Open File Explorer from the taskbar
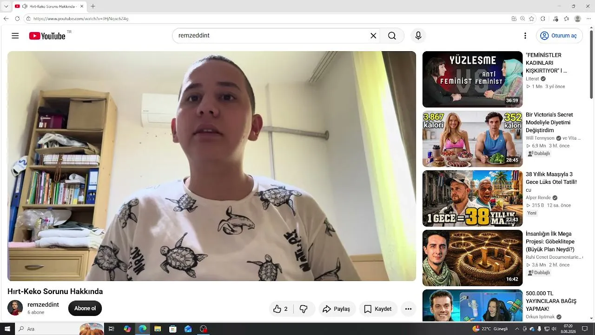 click(158, 329)
